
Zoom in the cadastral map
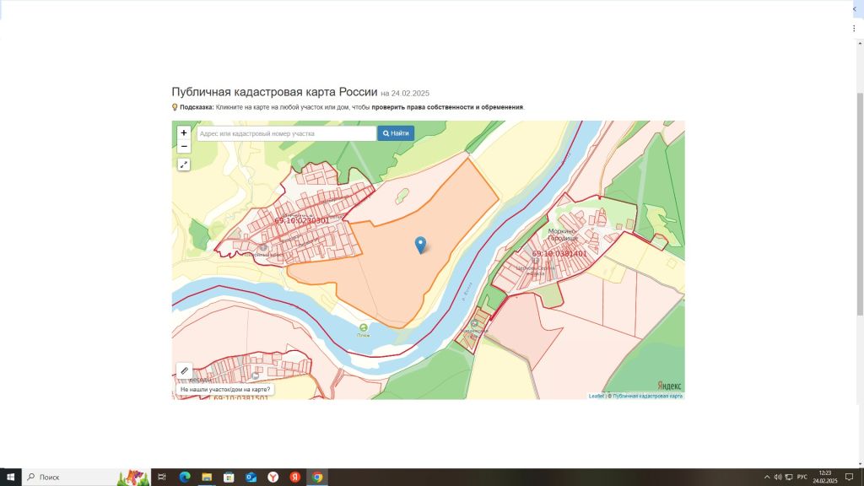pos(184,132)
